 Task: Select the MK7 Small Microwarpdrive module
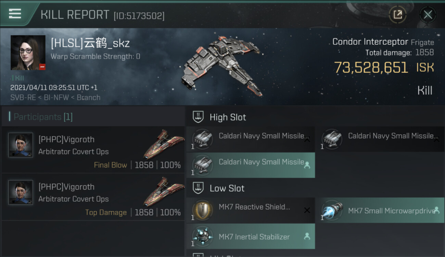coord(380,211)
